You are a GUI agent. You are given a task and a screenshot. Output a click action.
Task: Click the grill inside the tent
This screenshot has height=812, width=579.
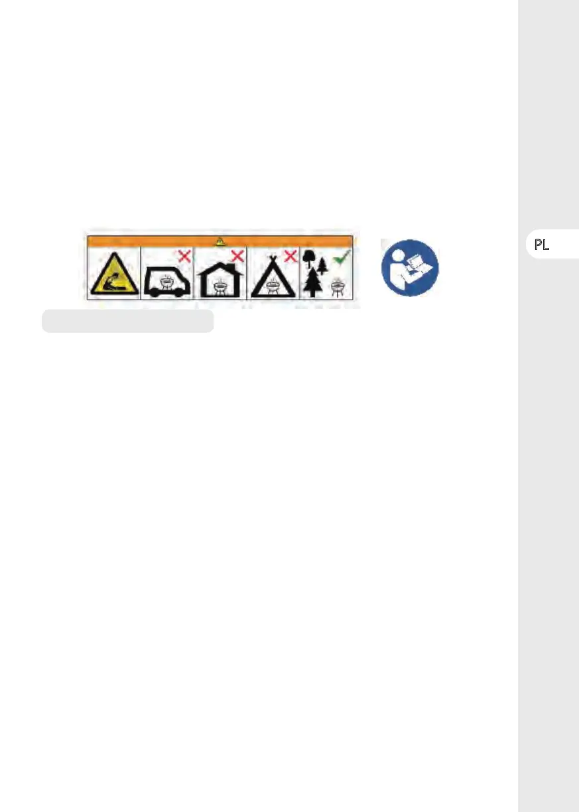click(272, 286)
